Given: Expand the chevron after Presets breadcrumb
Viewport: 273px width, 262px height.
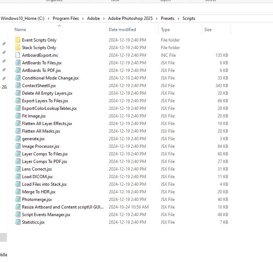Looking at the screenshot, I should pyautogui.click(x=178, y=19).
